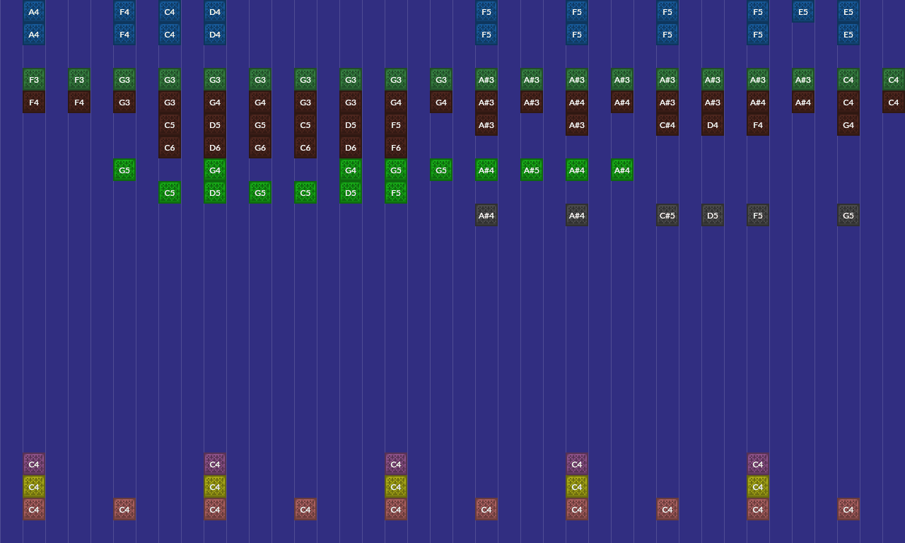
Task: Select the gray F5 note block
Action: pyautogui.click(x=758, y=215)
